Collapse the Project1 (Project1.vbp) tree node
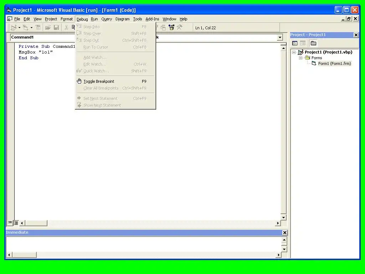The height and width of the screenshot is (274, 365). (x=294, y=52)
